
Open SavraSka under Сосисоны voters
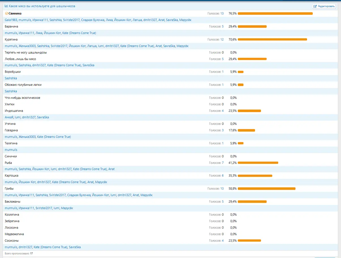coord(75,247)
